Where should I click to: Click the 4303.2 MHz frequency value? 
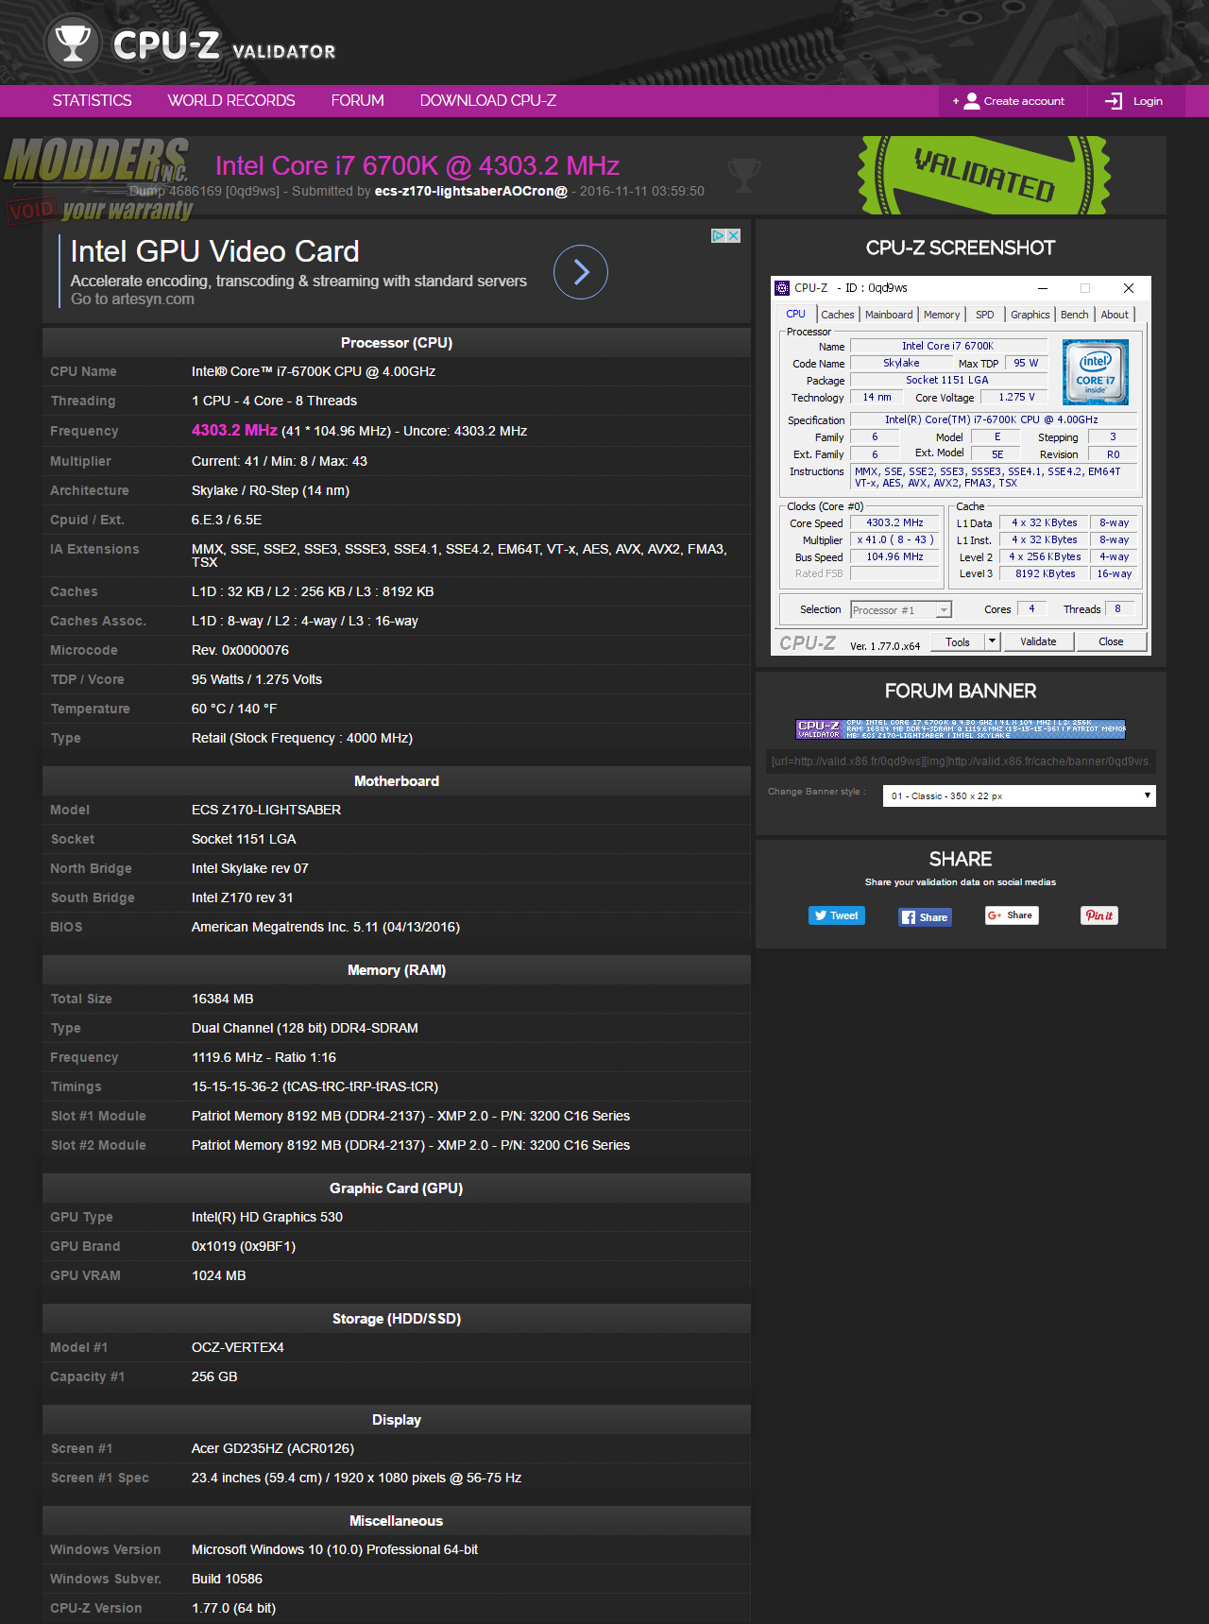[234, 430]
